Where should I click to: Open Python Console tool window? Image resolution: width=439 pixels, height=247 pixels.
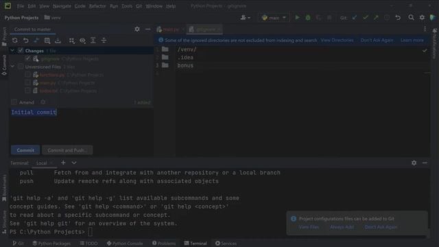coord(125,244)
